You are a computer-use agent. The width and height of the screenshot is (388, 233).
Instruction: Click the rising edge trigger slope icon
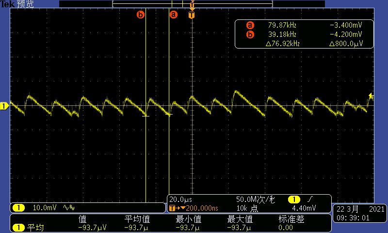310,199
